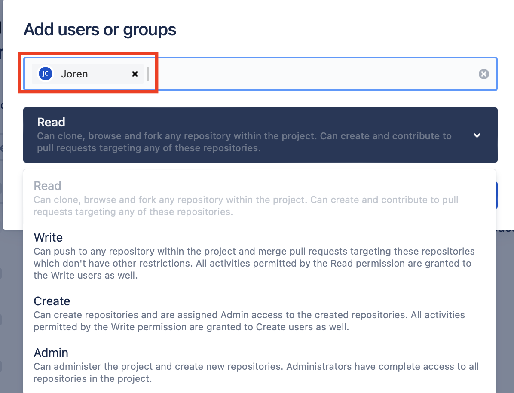Click the Create permission description text
Viewport: 514px width, 393px height.
tap(249, 321)
